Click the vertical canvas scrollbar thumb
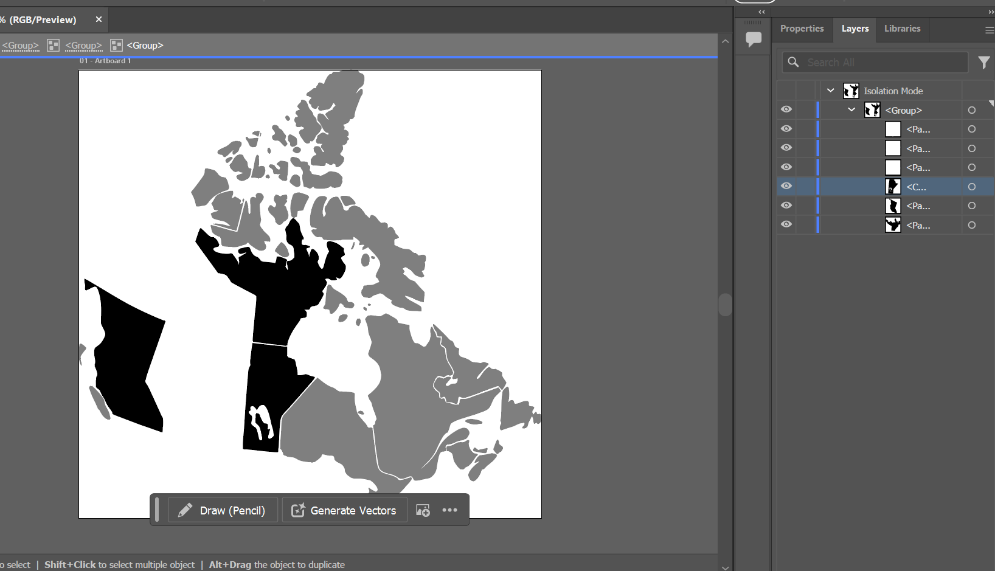This screenshot has height=571, width=995. [725, 305]
